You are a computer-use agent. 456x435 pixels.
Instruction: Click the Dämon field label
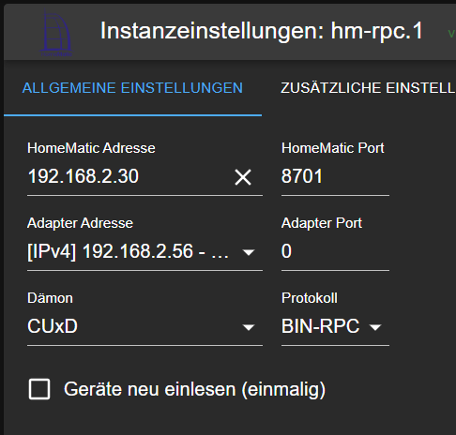coord(50,298)
